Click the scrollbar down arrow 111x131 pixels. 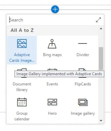tap(101, 121)
